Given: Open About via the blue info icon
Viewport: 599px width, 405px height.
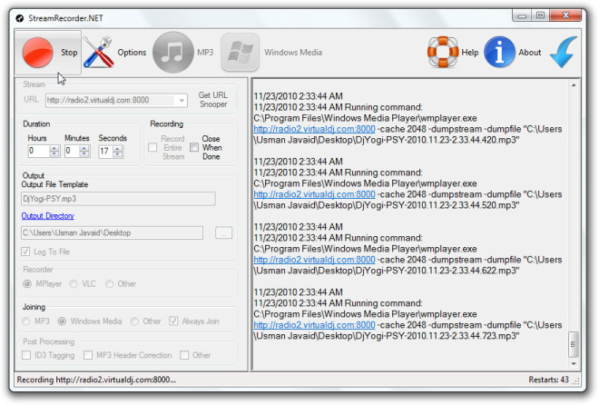Looking at the screenshot, I should [500, 52].
